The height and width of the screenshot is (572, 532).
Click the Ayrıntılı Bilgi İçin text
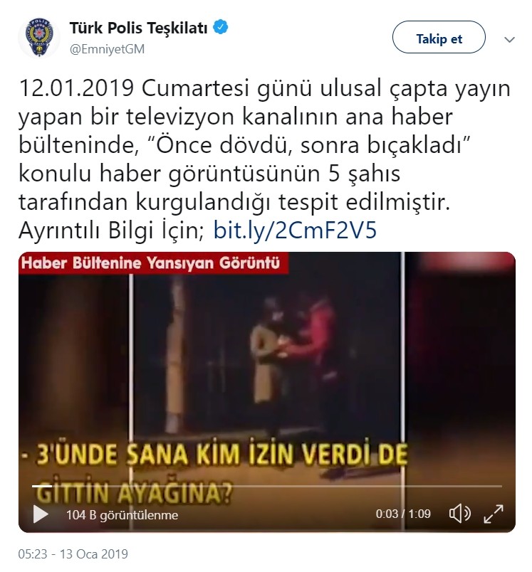click(112, 231)
